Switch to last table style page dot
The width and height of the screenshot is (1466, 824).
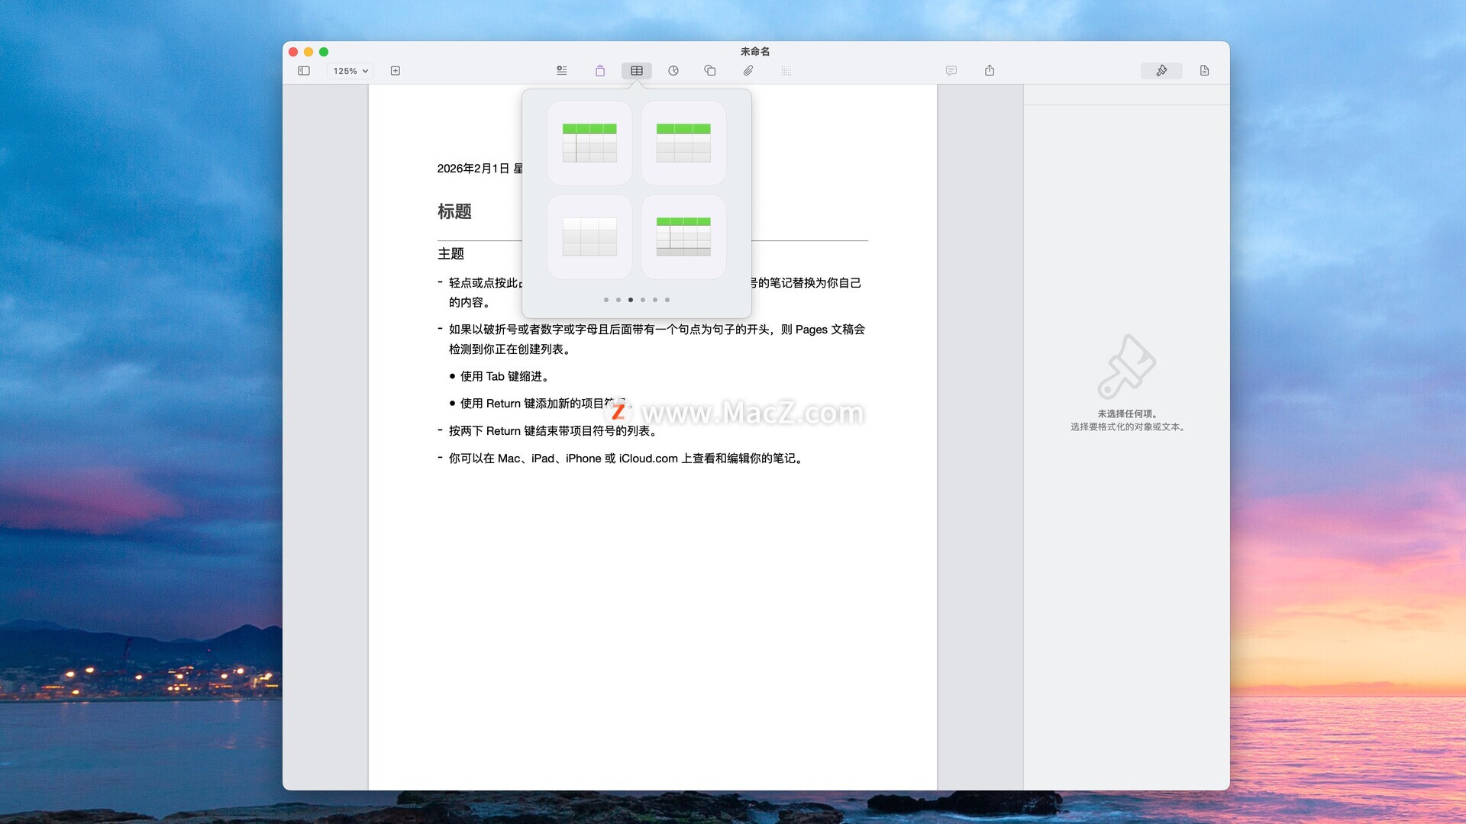click(667, 300)
